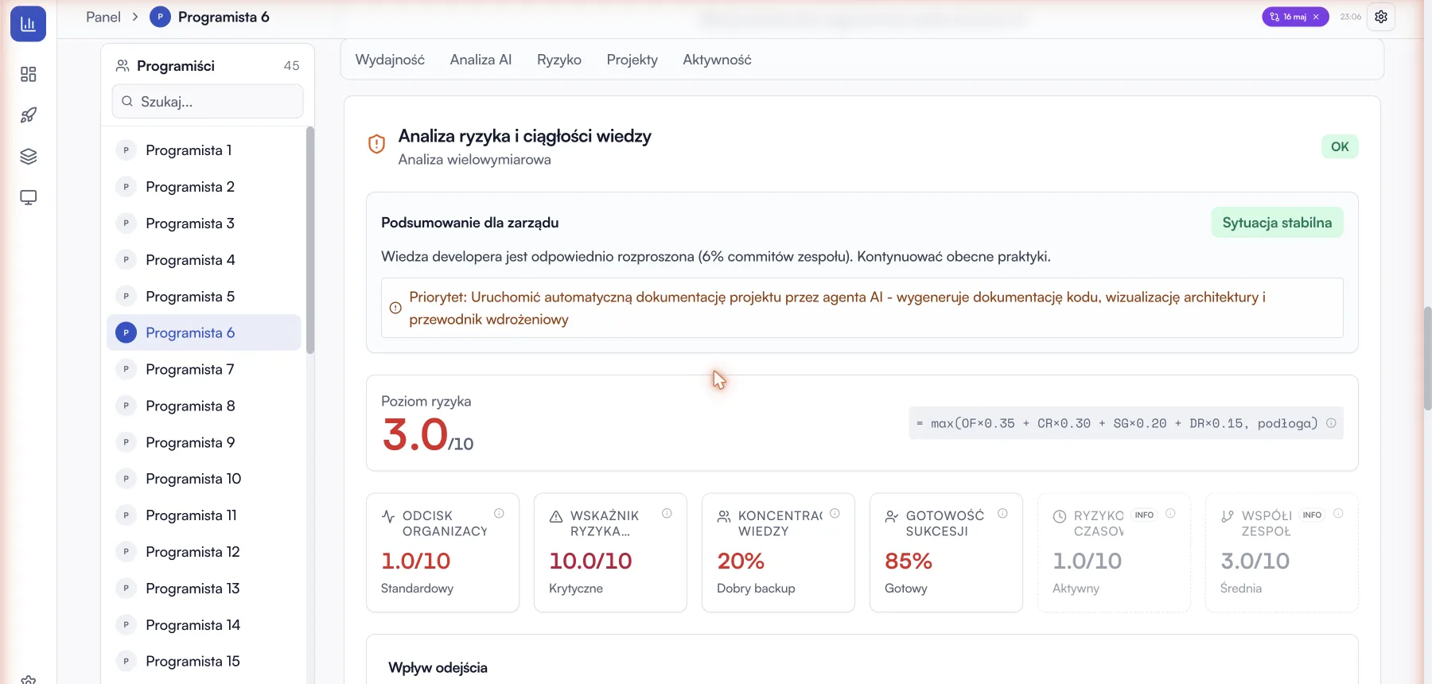The width and height of the screenshot is (1432, 684).
Task: Select Programista 6 in list
Action: pos(204,332)
